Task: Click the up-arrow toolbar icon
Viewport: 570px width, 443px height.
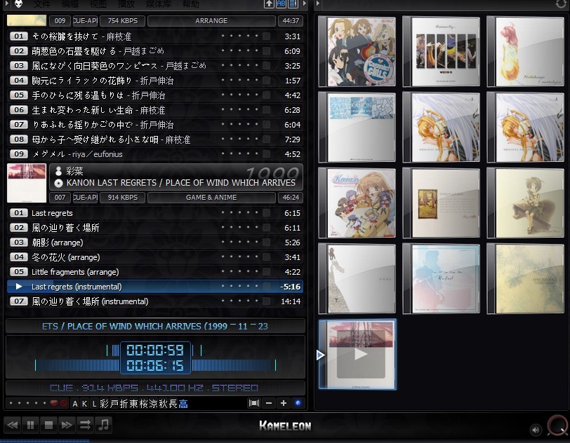Action: tap(269, 4)
